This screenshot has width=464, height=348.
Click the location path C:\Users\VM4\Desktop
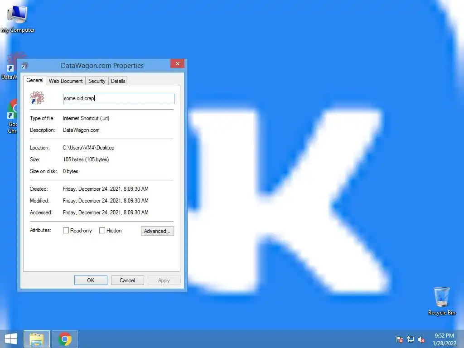[x=88, y=148]
